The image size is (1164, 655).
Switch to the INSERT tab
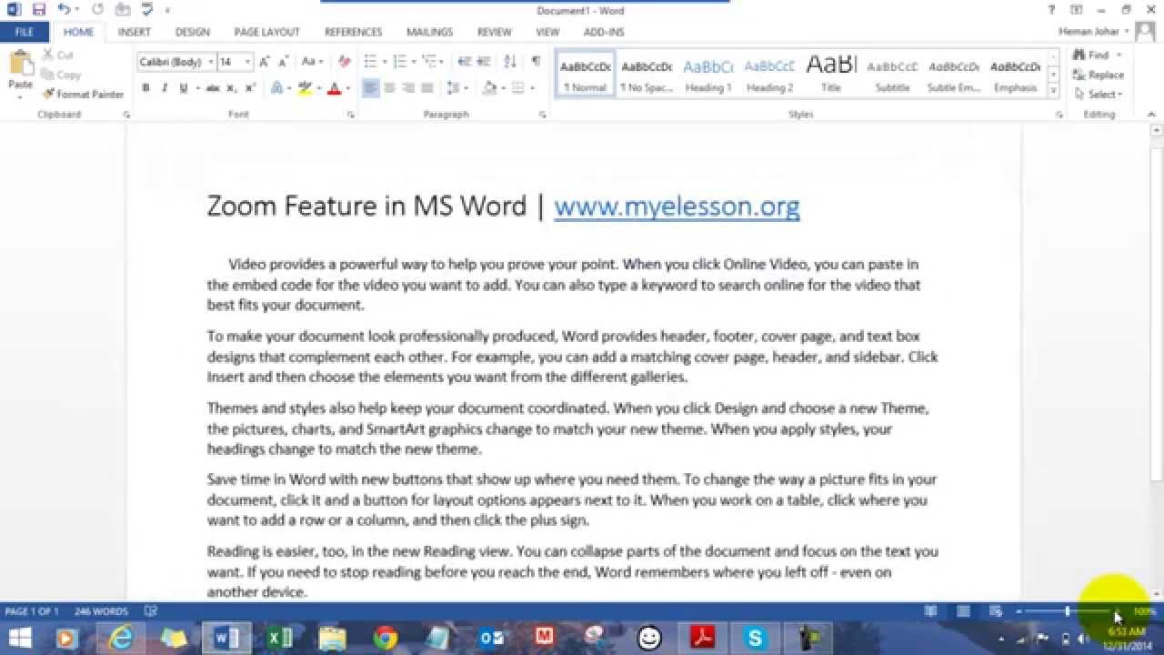pyautogui.click(x=135, y=32)
